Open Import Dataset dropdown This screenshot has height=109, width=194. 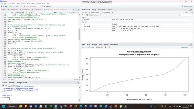(95, 12)
